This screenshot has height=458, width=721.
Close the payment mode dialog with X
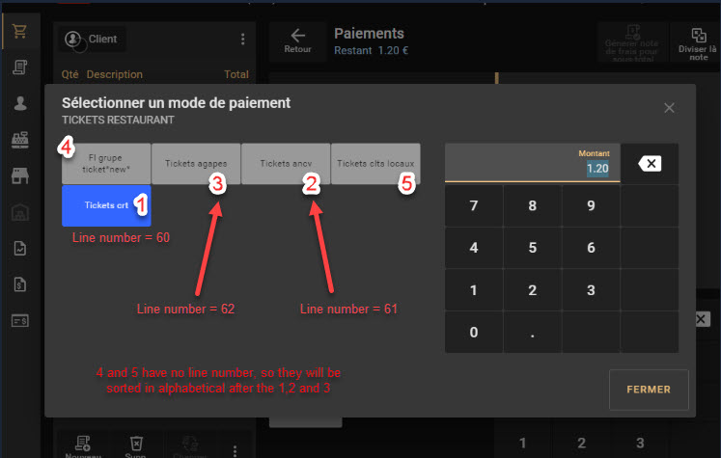tap(669, 108)
